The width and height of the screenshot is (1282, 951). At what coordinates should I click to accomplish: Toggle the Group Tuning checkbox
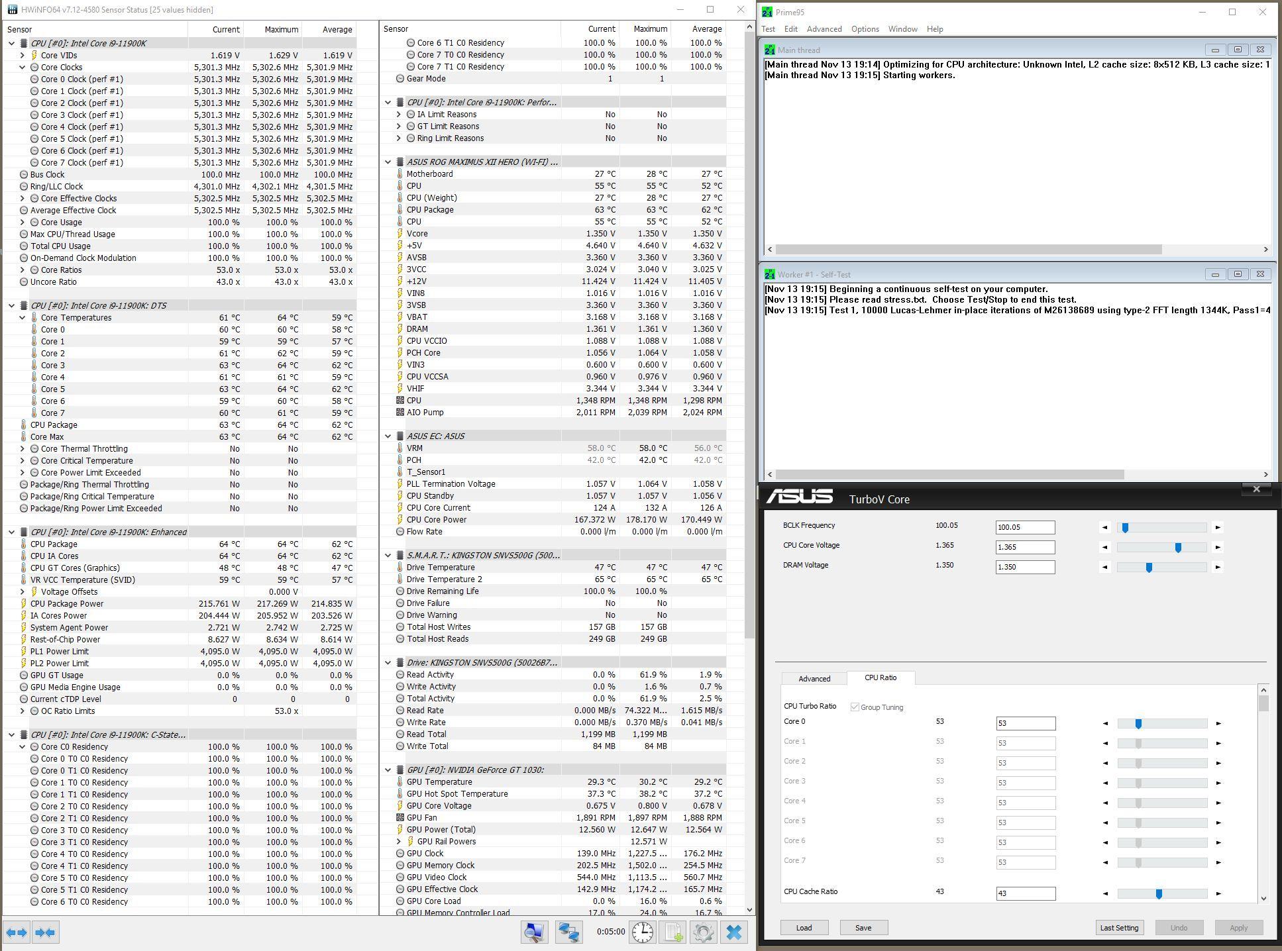855,707
